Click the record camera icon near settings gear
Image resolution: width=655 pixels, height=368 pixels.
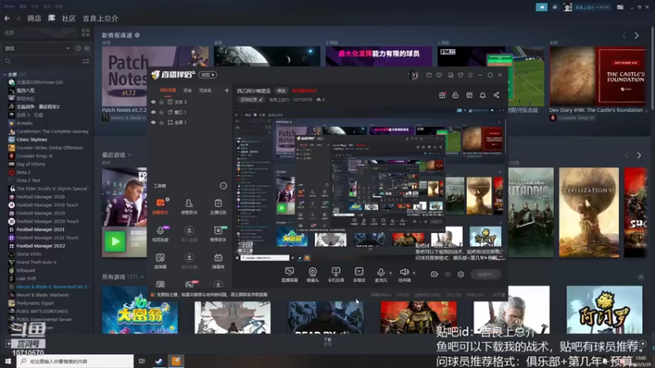(435, 275)
